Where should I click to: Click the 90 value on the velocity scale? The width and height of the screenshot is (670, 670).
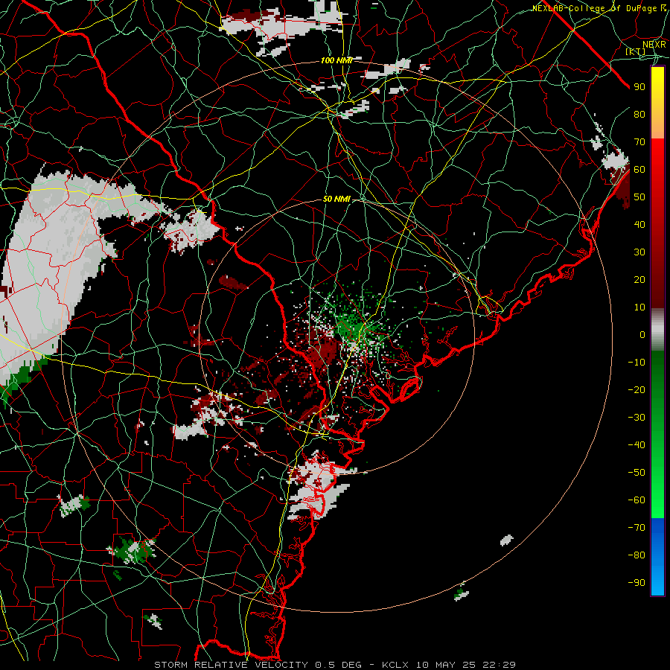[x=639, y=87]
